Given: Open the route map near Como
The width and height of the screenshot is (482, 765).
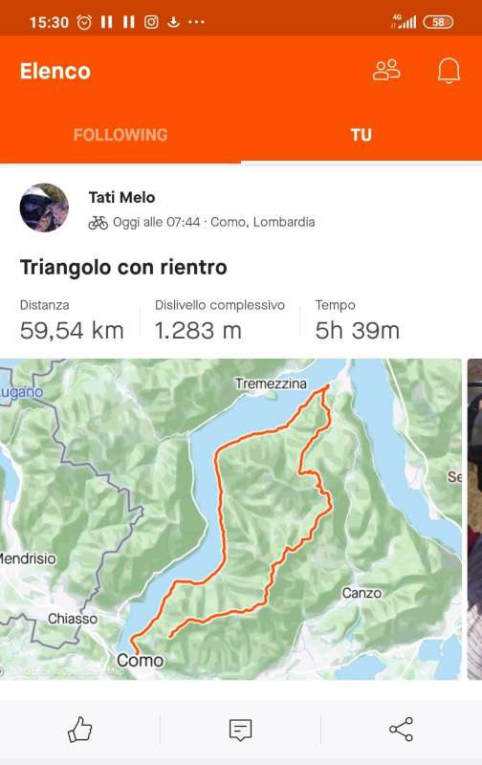Looking at the screenshot, I should point(230,519).
